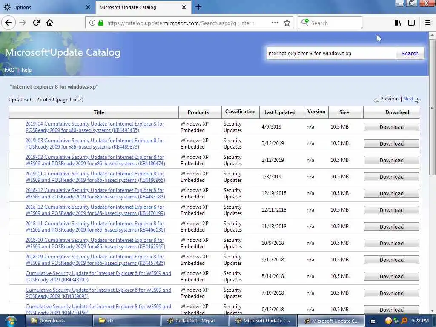Screen dimensions: 436x327
Task: Open update KB4486474 link
Action: click(x=95, y=161)
